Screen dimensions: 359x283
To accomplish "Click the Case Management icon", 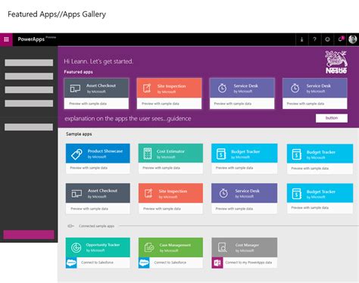I will coord(149,247).
